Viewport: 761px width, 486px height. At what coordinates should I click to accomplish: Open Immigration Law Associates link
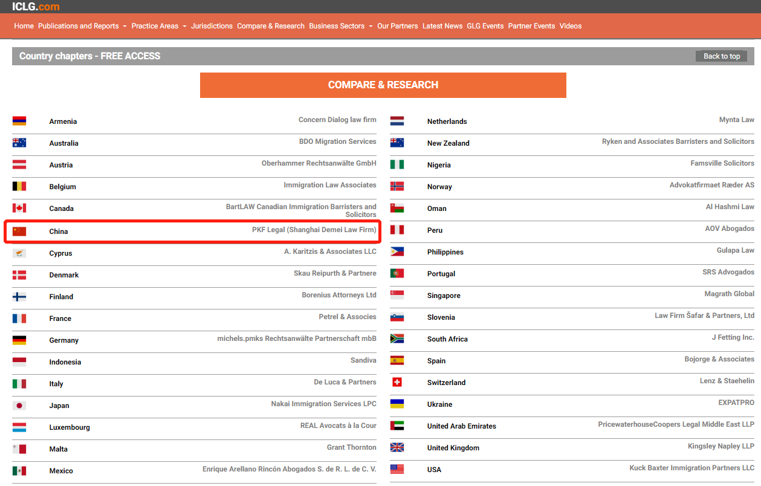330,185
